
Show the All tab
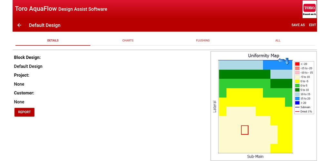coord(278,40)
